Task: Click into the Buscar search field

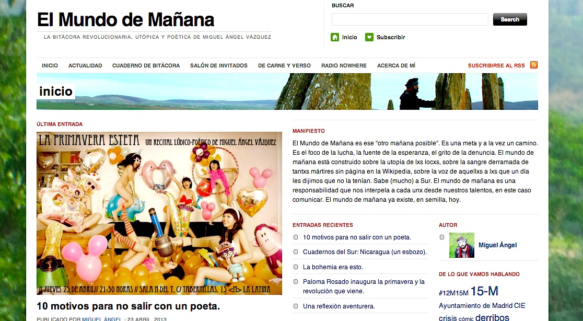Action: click(410, 19)
